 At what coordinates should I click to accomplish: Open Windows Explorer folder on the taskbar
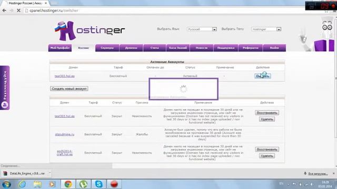click(x=37, y=184)
